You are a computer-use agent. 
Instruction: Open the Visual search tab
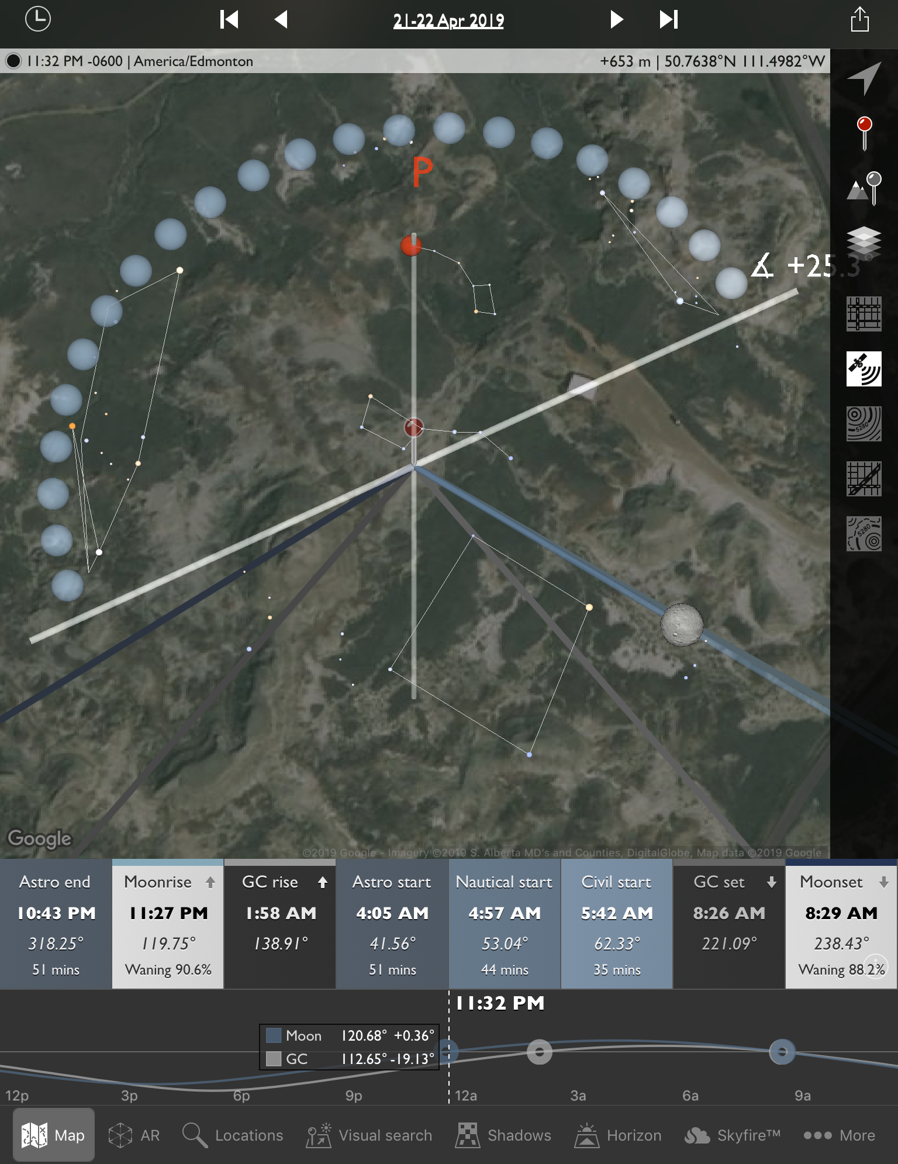coord(369,1135)
